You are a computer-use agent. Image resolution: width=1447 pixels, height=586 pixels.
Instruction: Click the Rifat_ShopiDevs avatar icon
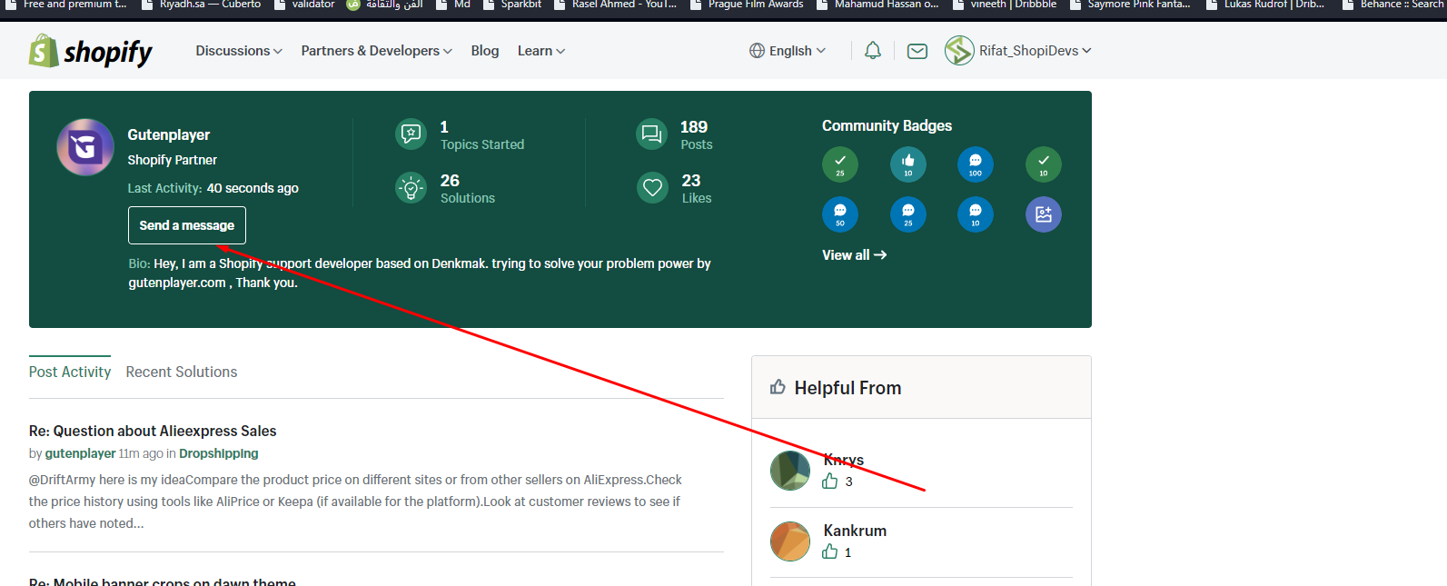(959, 51)
